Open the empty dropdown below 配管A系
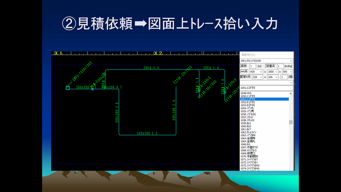341x192 pixels. [x=266, y=83]
